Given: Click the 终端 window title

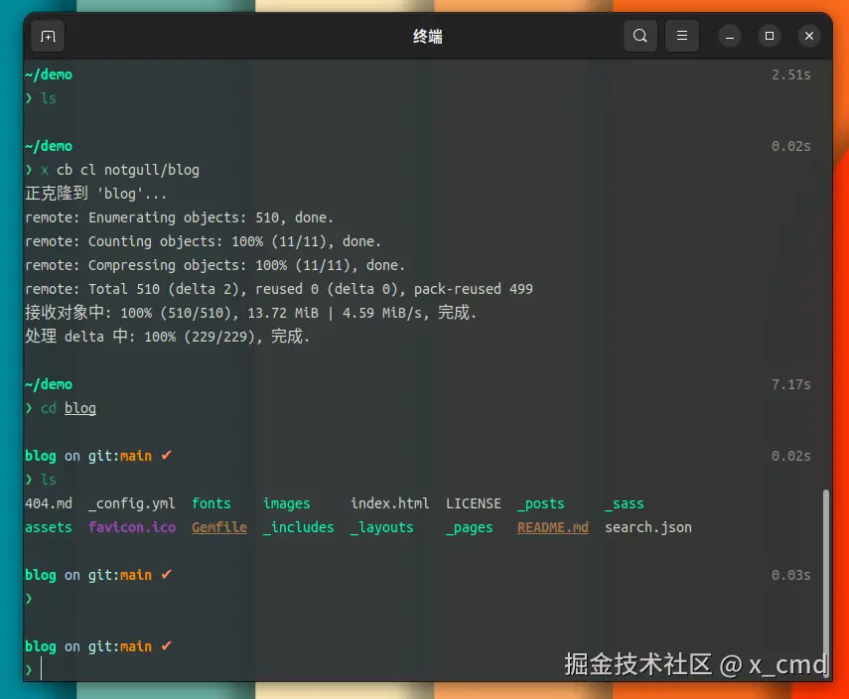Looking at the screenshot, I should click(428, 37).
